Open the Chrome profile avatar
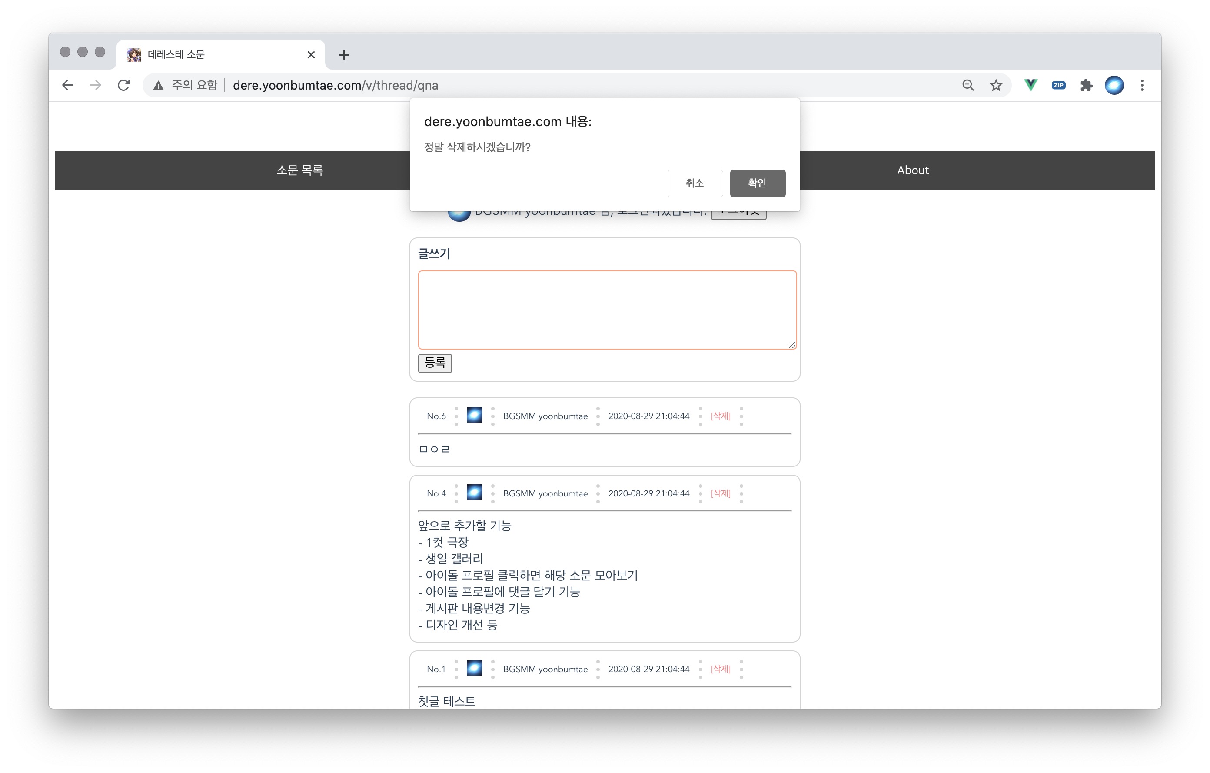The height and width of the screenshot is (773, 1210). point(1114,85)
